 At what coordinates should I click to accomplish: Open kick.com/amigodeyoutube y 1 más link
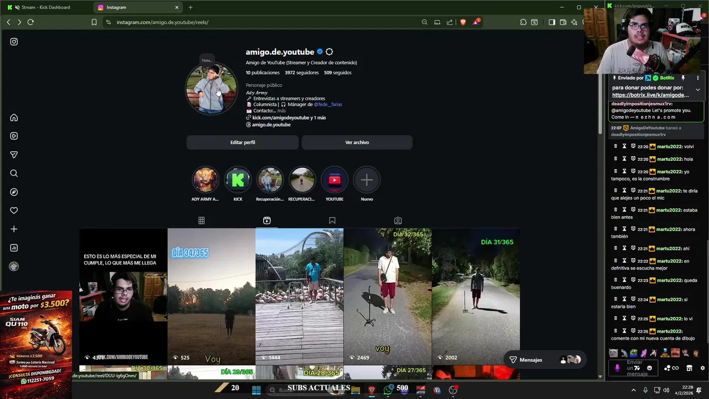[289, 117]
